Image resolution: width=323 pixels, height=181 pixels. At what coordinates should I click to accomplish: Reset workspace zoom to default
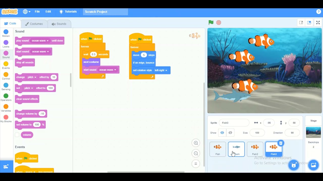click(196, 164)
